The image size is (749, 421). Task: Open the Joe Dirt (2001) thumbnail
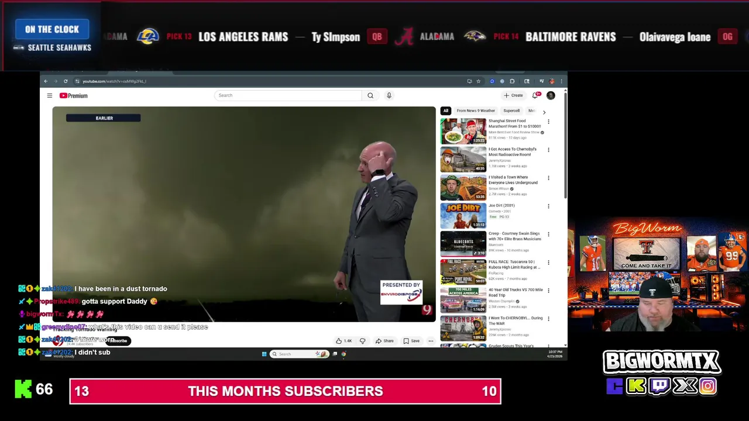click(463, 215)
